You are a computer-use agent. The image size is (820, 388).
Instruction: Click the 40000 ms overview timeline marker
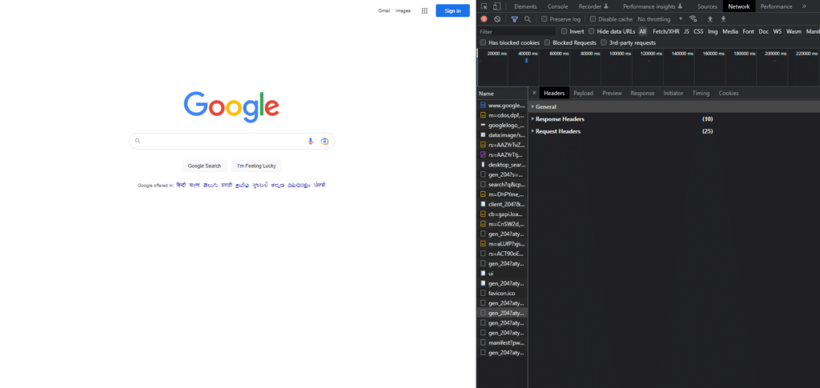[x=528, y=54]
